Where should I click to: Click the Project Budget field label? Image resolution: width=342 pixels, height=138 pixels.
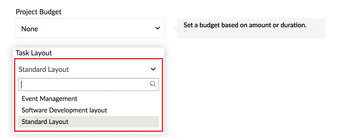point(38,12)
